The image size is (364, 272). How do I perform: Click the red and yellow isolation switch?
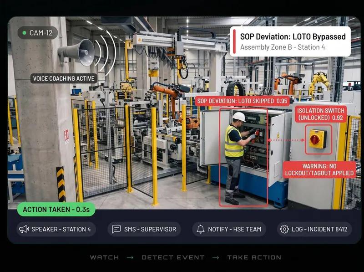(x=318, y=139)
